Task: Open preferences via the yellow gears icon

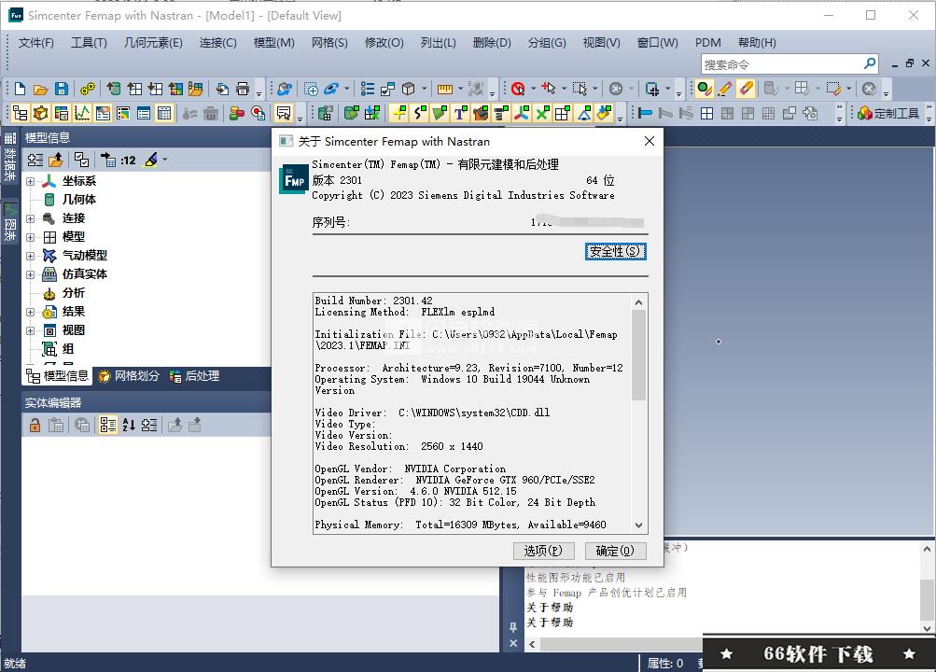Action: pyautogui.click(x=88, y=89)
